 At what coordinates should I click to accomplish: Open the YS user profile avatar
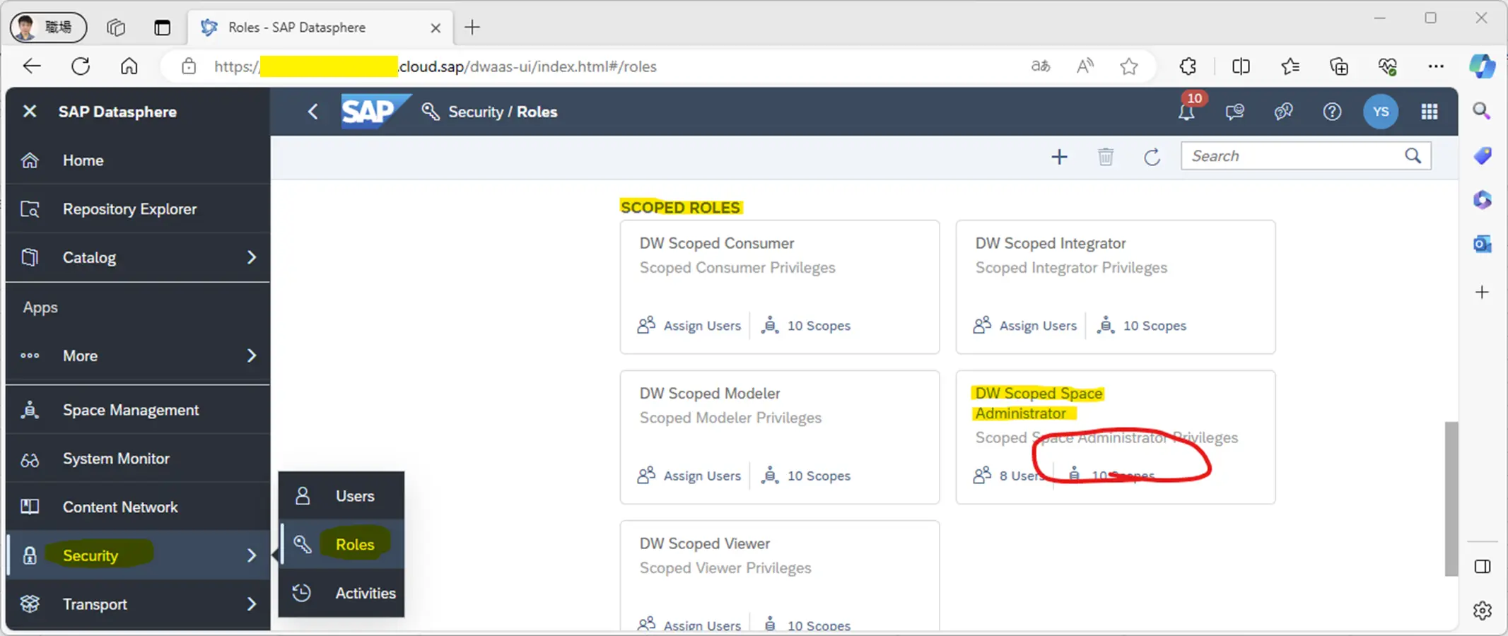point(1381,112)
